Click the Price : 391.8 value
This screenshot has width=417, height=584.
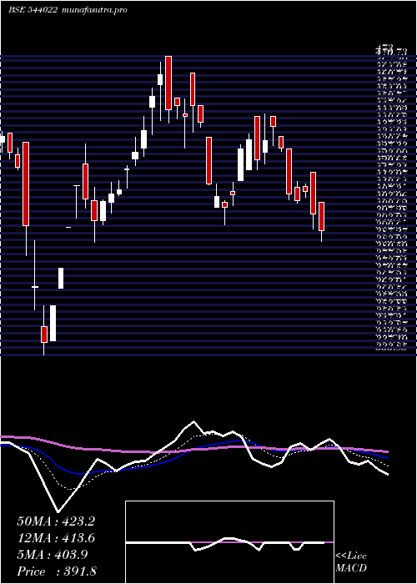tap(57, 571)
